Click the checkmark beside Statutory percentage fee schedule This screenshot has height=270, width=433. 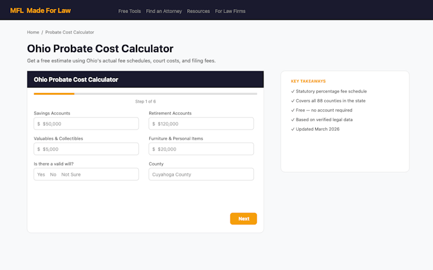pos(292,91)
